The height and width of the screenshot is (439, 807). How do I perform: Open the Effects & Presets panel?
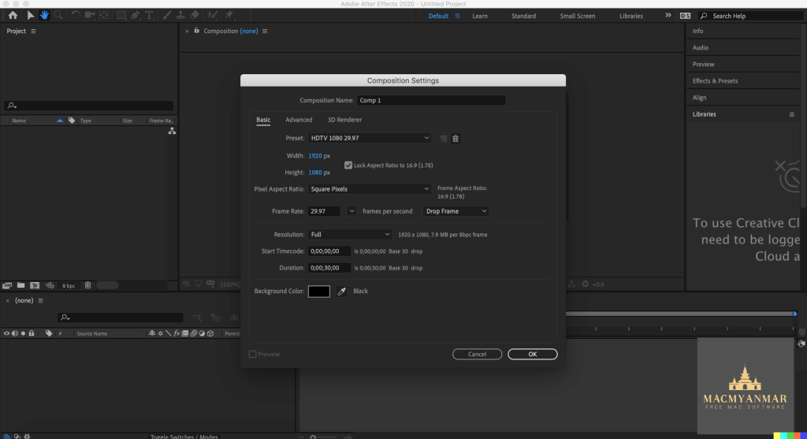coord(716,81)
